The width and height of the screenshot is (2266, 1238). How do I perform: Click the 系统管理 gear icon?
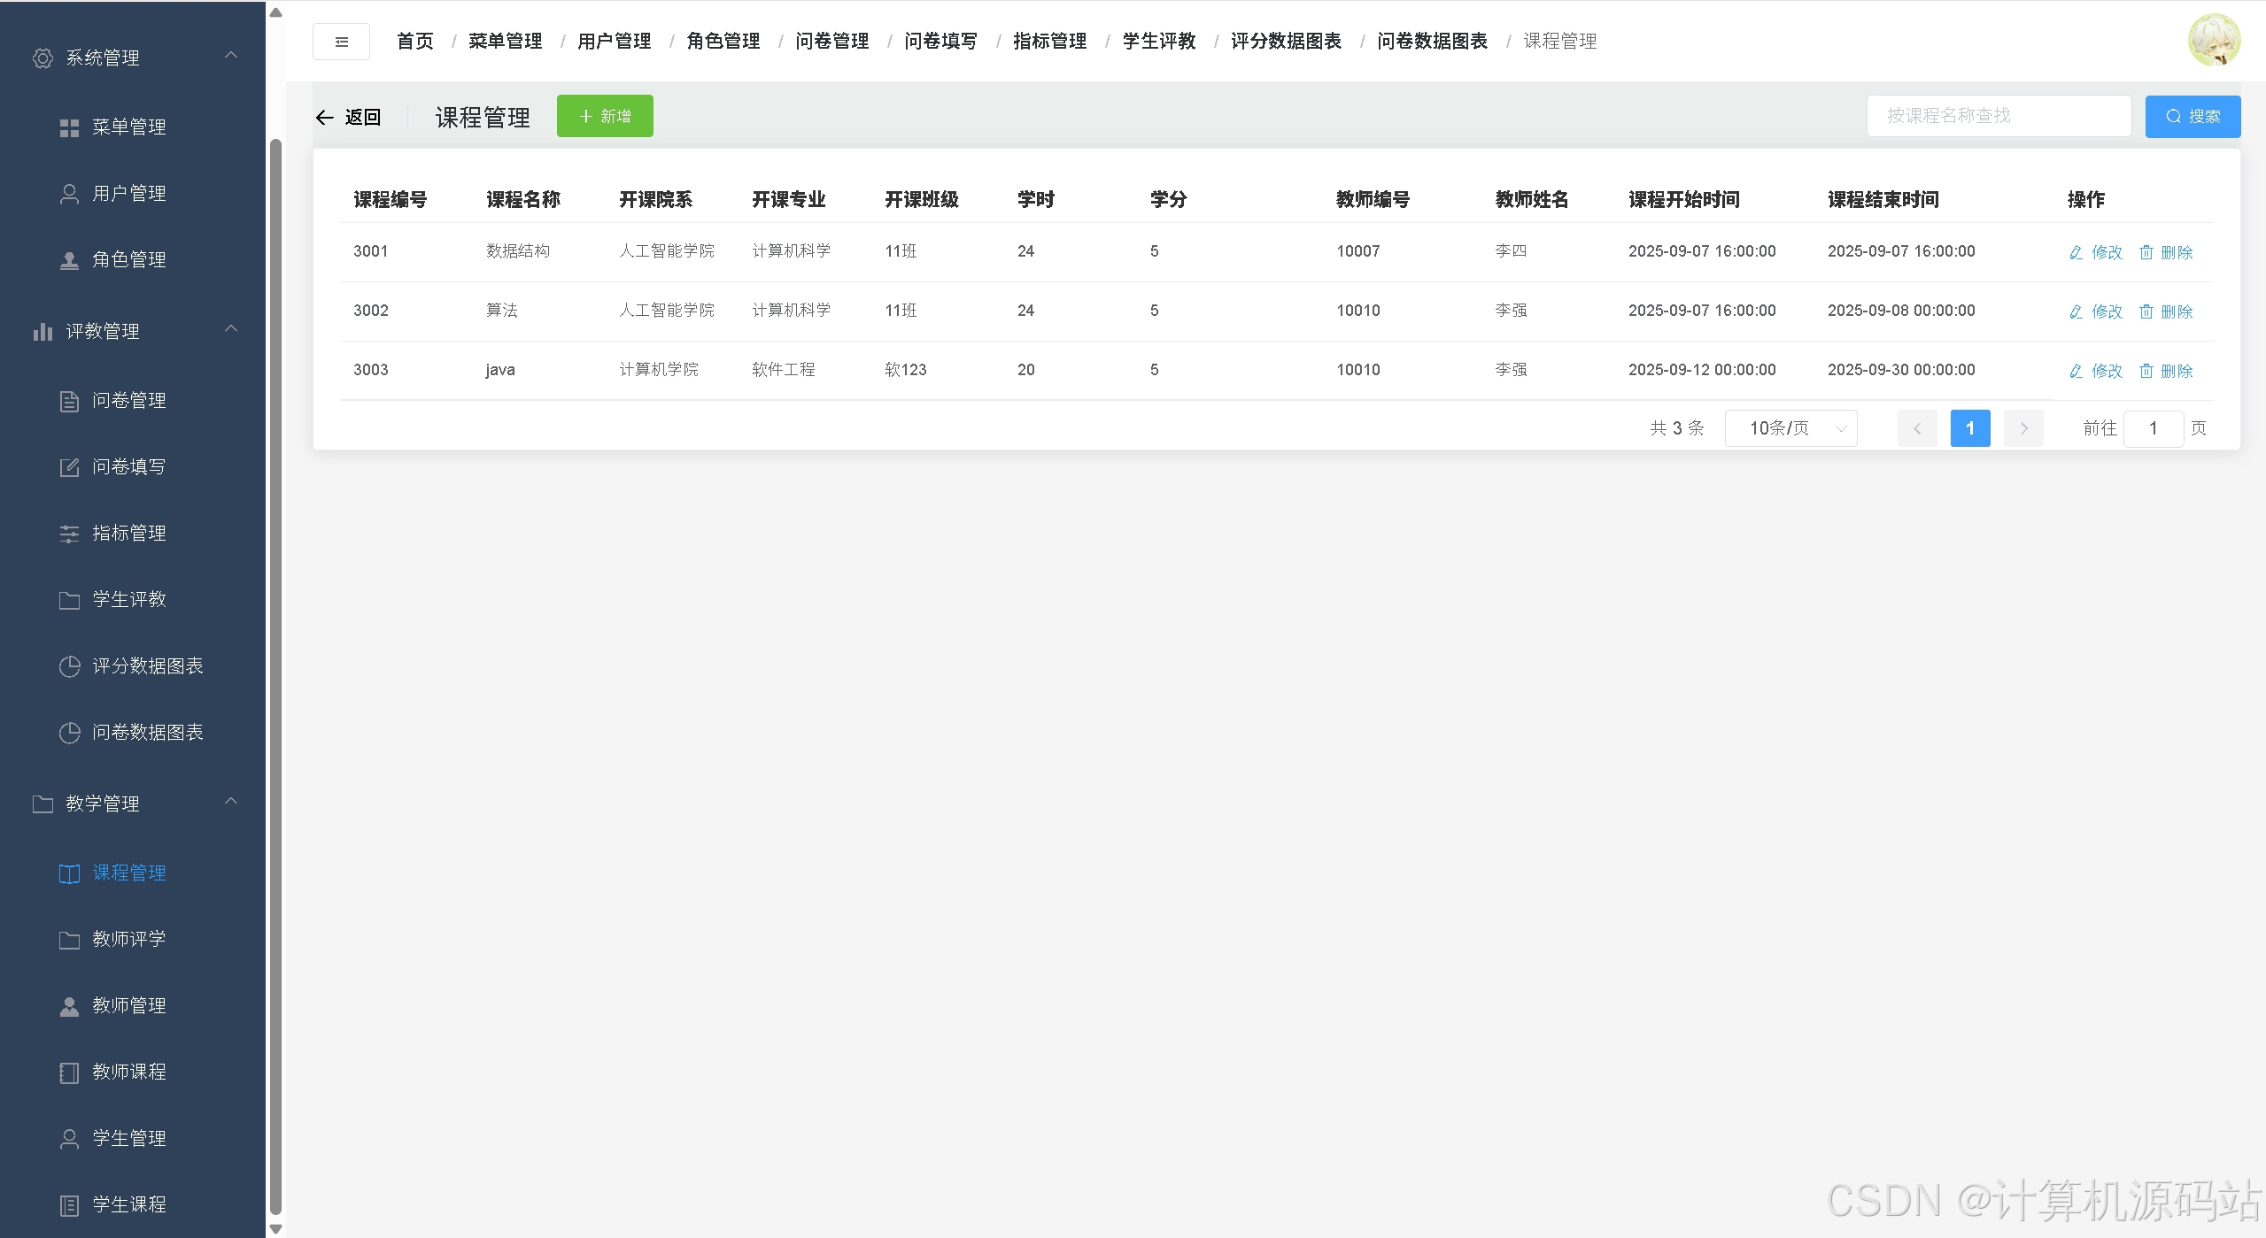pyautogui.click(x=43, y=58)
